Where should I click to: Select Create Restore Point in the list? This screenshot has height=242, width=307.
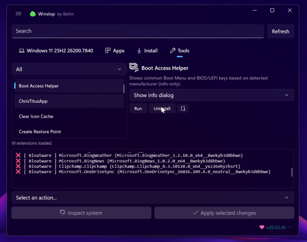(69, 132)
